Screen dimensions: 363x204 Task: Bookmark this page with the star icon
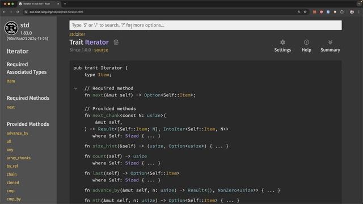click(305, 12)
